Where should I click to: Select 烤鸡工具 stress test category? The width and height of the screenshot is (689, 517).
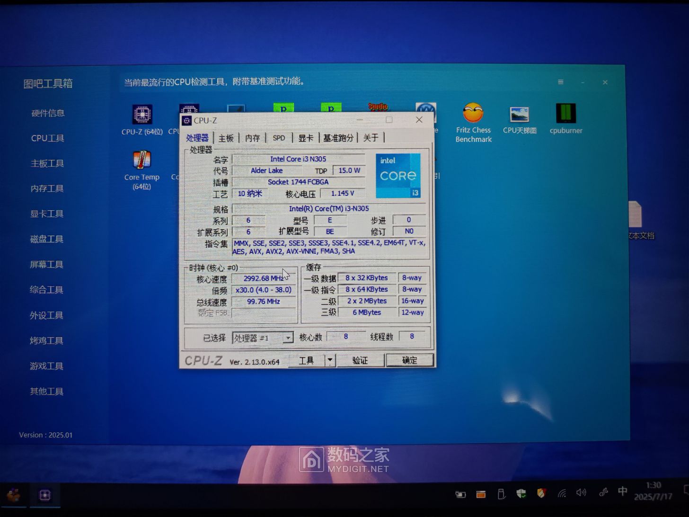tap(46, 340)
